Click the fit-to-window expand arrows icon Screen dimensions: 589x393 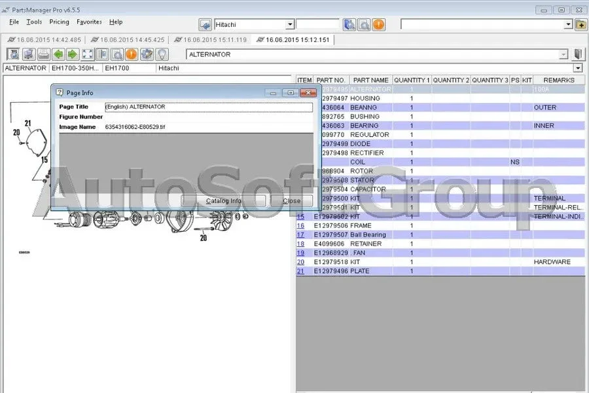click(x=88, y=54)
